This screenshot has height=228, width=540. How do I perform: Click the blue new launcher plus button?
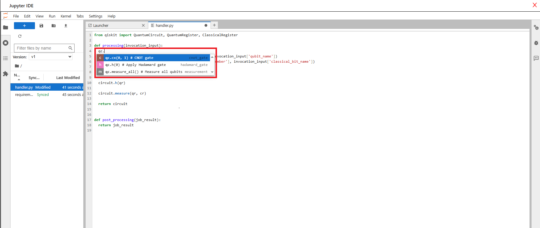click(x=24, y=26)
